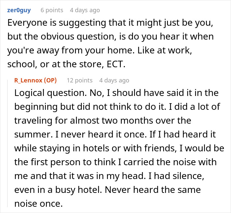
Task: Open R_Lennox's reply permalink via its timestamp
Action: coord(114,80)
